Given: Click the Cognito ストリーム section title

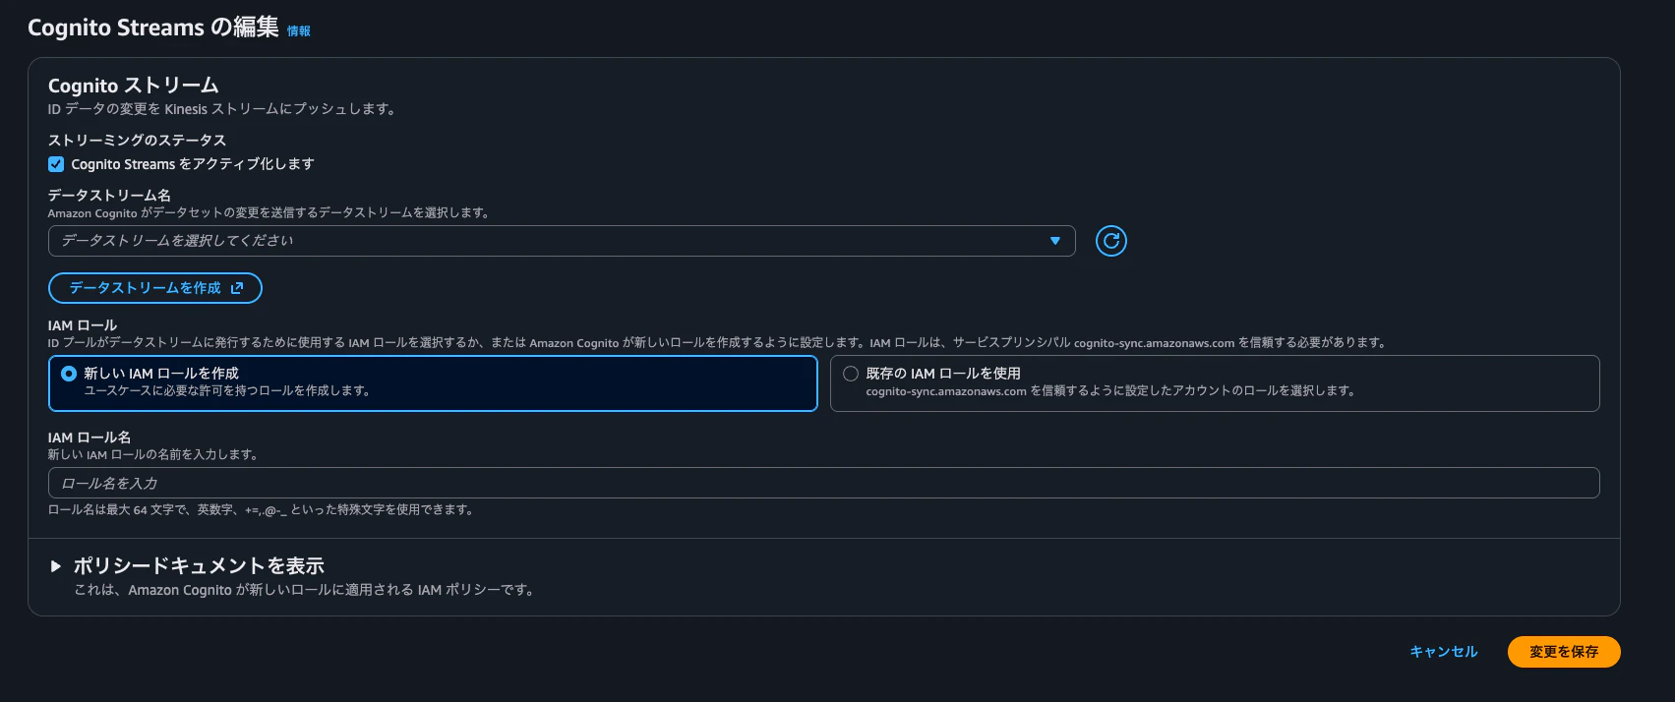Looking at the screenshot, I should click(134, 86).
